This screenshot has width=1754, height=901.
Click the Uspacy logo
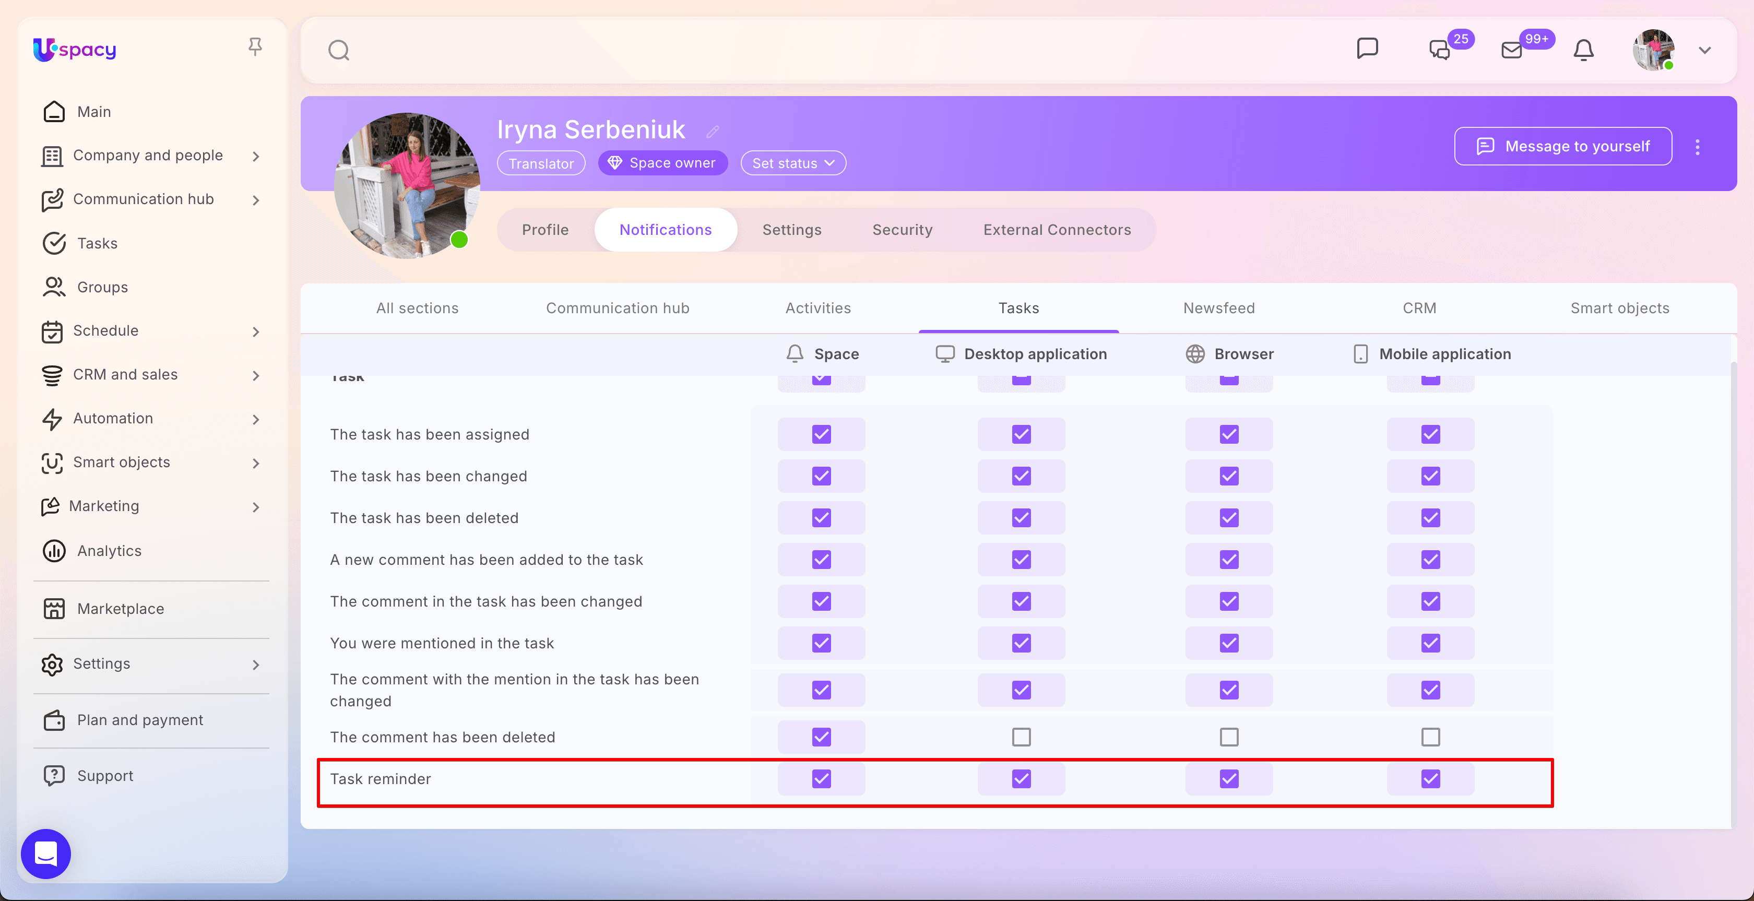(75, 50)
